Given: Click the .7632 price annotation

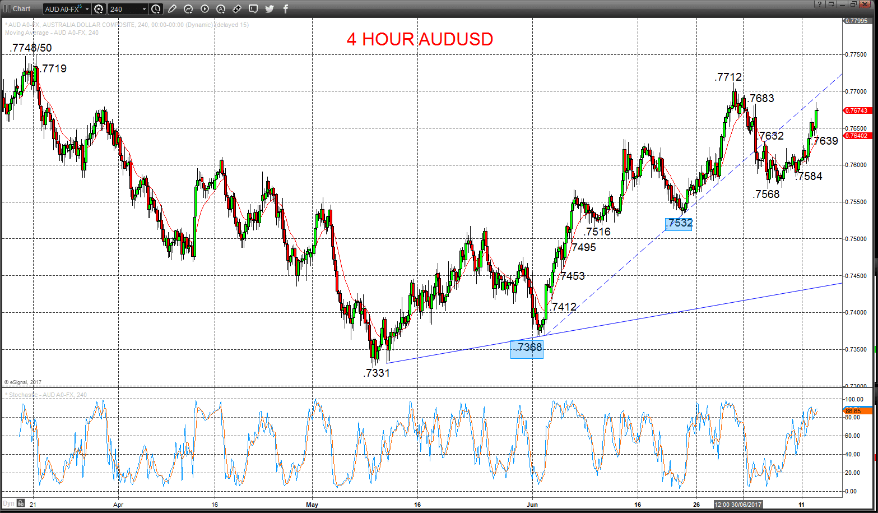Looking at the screenshot, I should pos(770,136).
